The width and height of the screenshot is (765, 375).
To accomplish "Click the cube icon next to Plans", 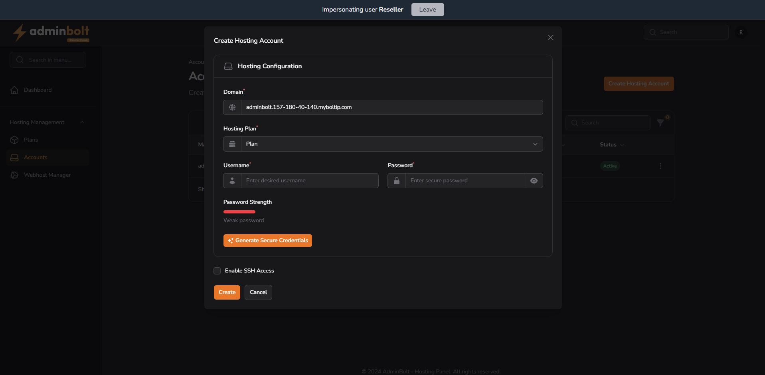I will (14, 140).
